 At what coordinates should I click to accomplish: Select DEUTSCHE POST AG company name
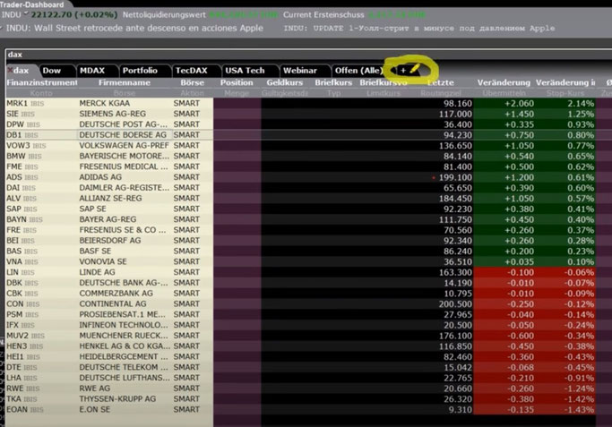[124, 124]
